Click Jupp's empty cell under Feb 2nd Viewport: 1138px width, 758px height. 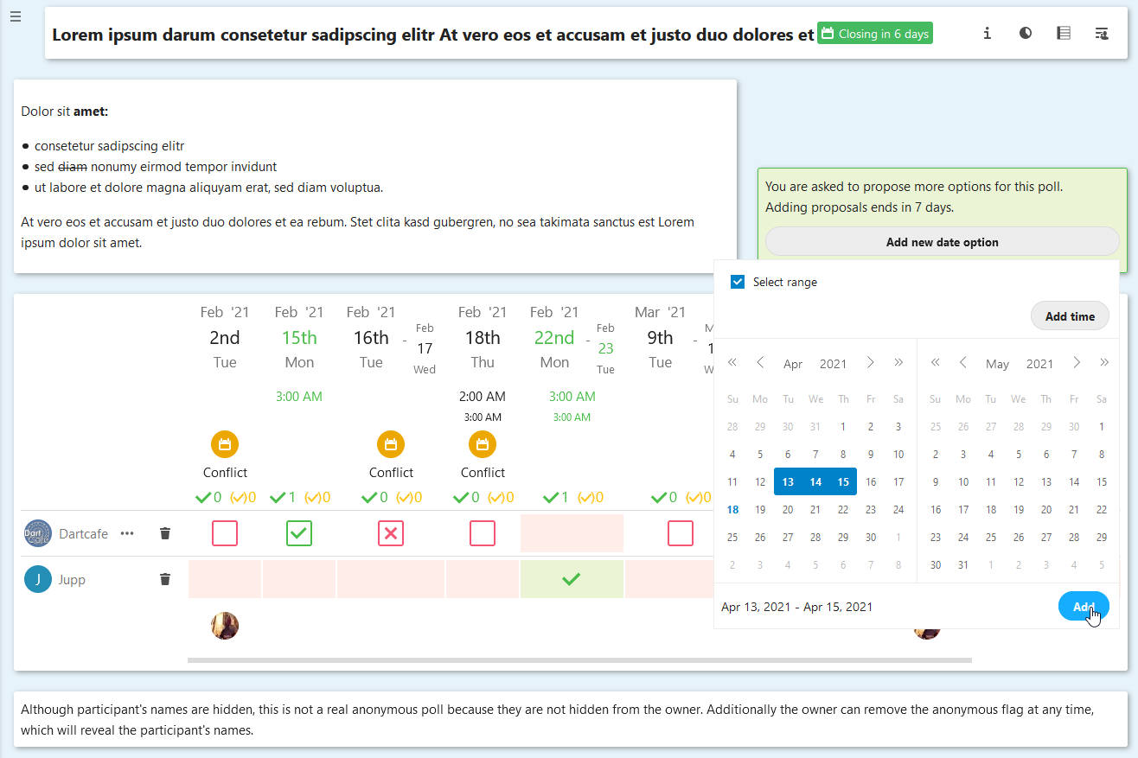225,579
